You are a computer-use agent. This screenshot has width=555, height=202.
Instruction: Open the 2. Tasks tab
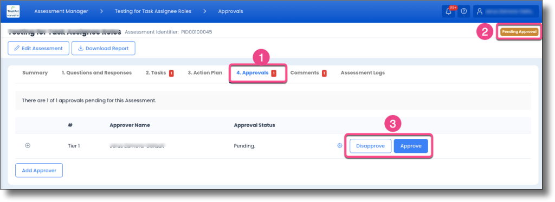[160, 73]
